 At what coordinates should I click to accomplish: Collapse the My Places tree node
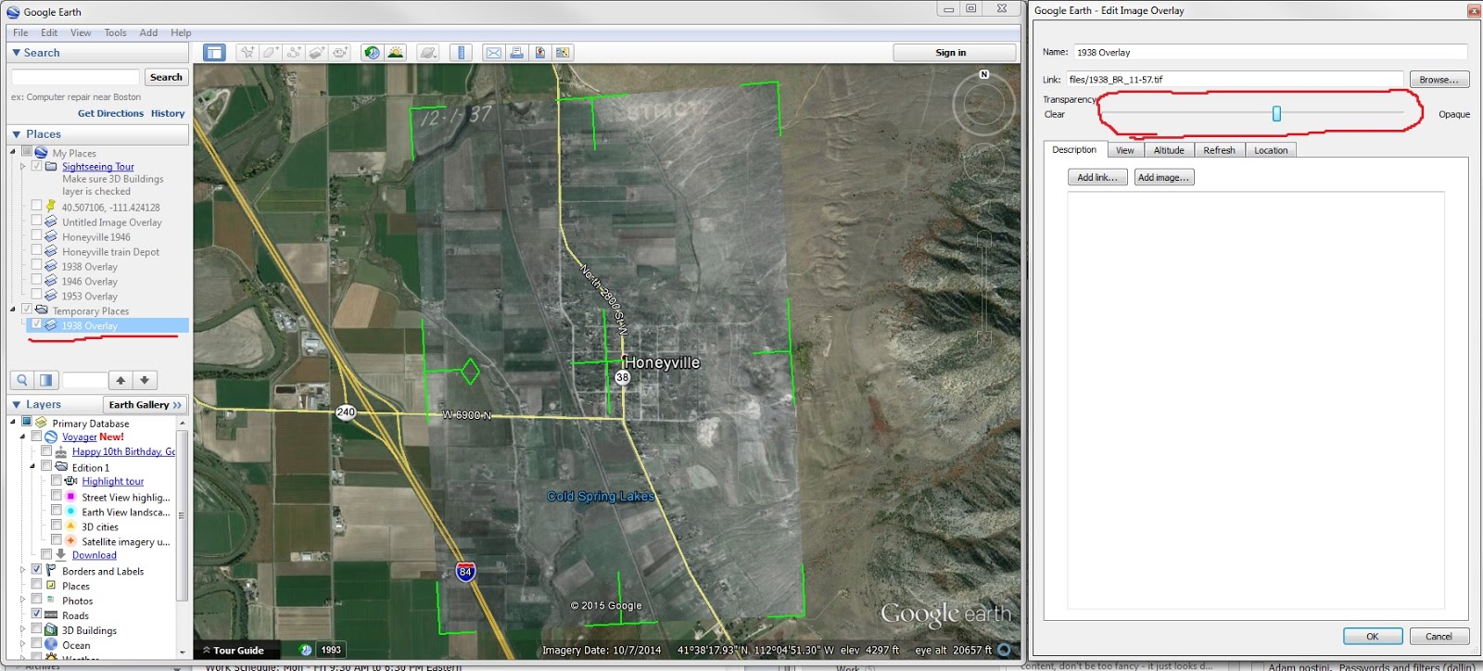pyautogui.click(x=13, y=152)
